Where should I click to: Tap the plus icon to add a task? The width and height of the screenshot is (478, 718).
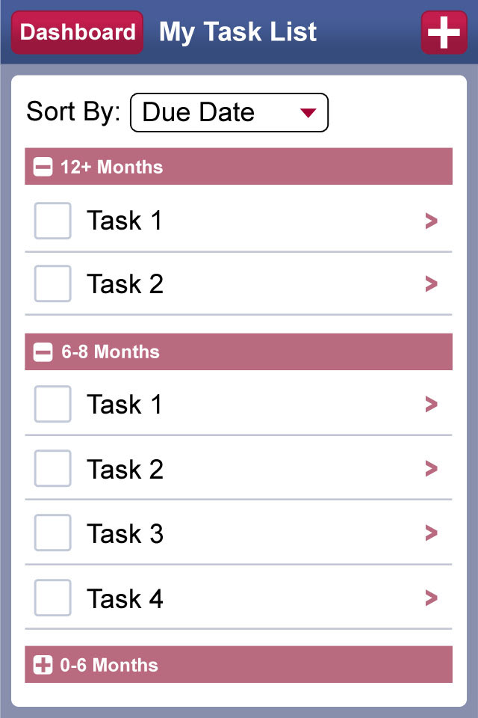coord(444,33)
